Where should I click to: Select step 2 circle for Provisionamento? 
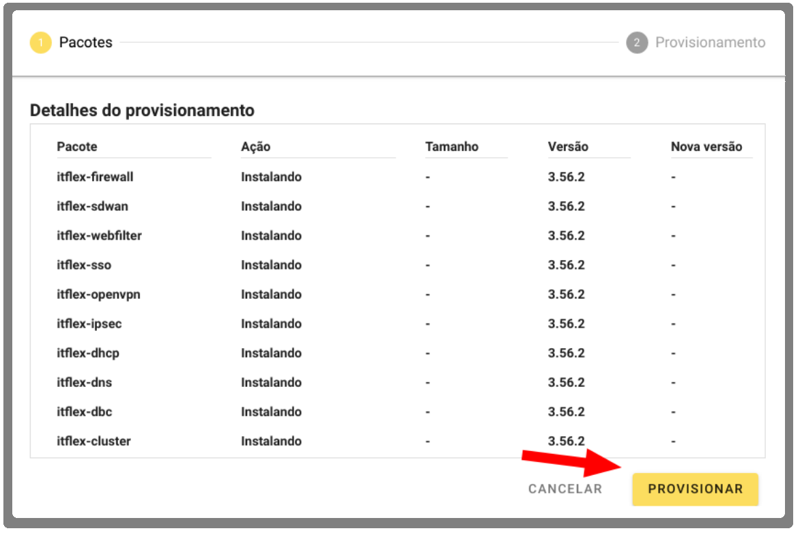tap(637, 42)
